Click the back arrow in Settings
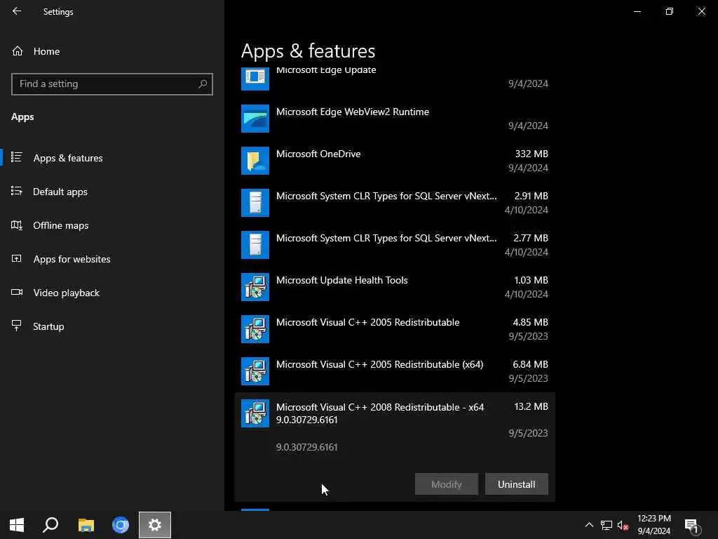 coord(17,11)
